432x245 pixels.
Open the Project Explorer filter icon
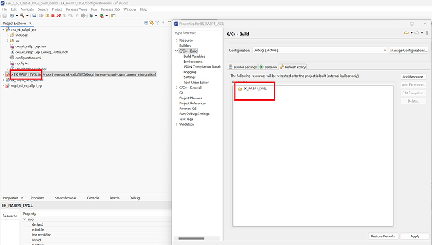(157, 23)
